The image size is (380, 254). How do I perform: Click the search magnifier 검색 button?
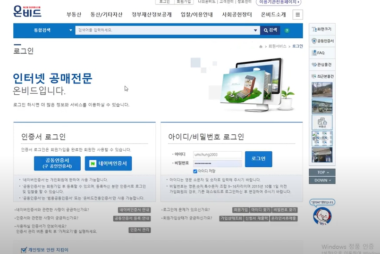coord(270,30)
